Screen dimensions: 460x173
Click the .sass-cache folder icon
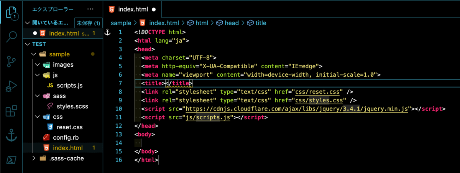pyautogui.click(x=43, y=158)
